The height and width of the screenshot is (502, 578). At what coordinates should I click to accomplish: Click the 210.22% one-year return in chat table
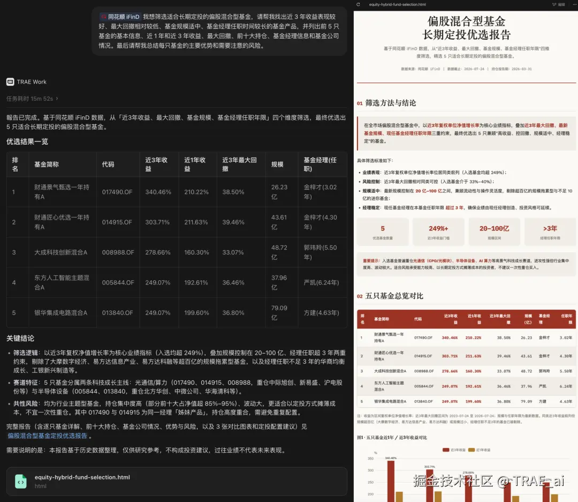(x=196, y=192)
